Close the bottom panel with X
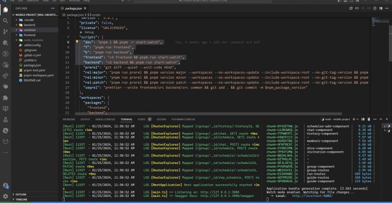The height and width of the screenshot is (203, 392). click(387, 119)
